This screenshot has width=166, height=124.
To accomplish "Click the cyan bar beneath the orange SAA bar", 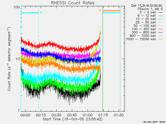I will (112, 13).
